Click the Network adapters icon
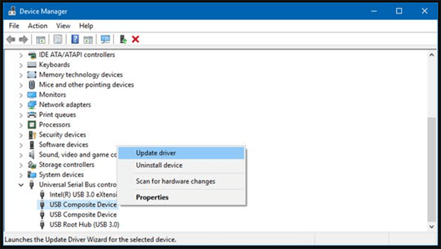The image size is (441, 249). coord(32,105)
